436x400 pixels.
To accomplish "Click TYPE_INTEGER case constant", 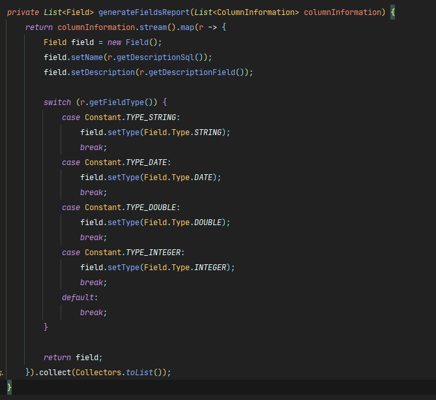I will (153, 253).
